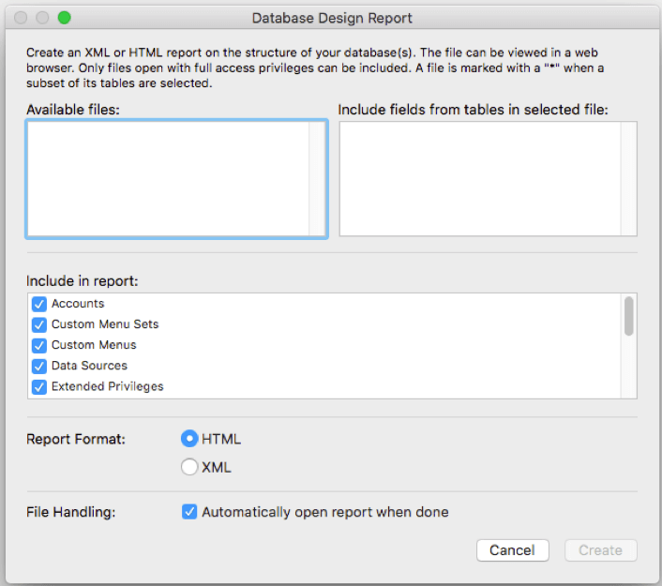Viewport: 662px width, 586px height.
Task: Click the Data Sources label
Action: (x=89, y=366)
